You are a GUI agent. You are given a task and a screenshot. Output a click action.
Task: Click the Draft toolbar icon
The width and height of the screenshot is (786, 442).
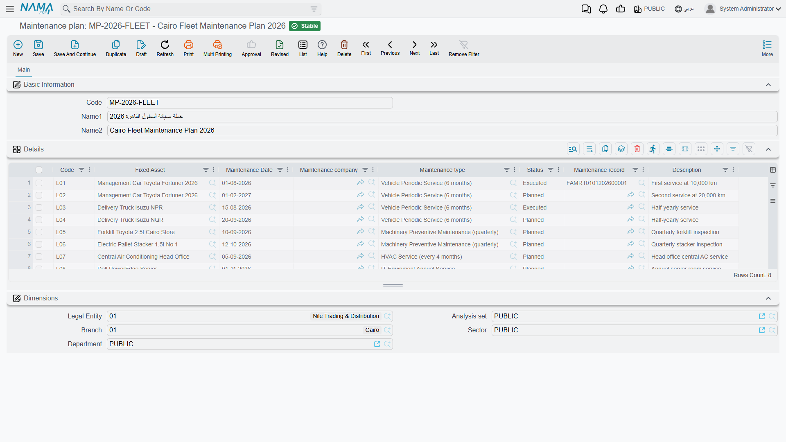coord(141,48)
